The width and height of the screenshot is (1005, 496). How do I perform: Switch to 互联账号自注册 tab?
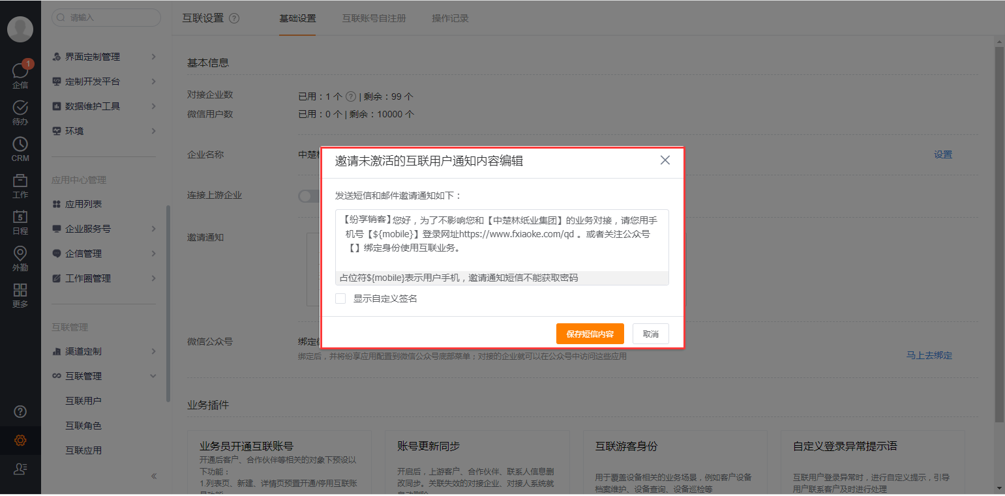[x=374, y=18]
